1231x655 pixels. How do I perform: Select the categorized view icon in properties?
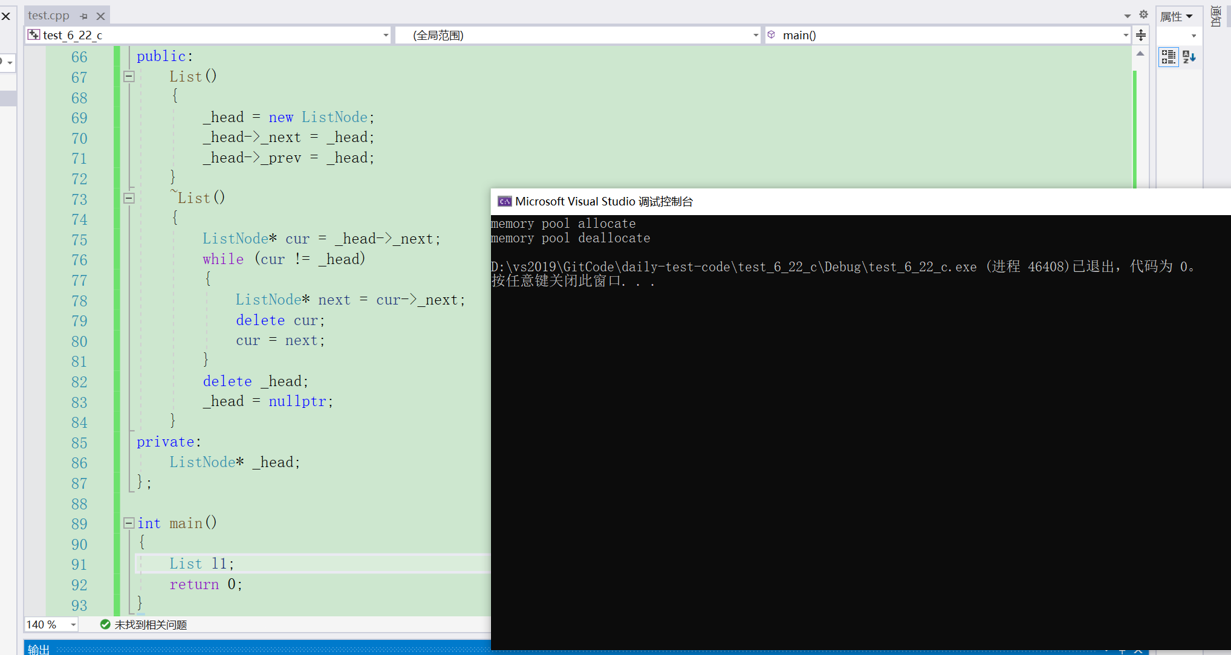[x=1169, y=57]
